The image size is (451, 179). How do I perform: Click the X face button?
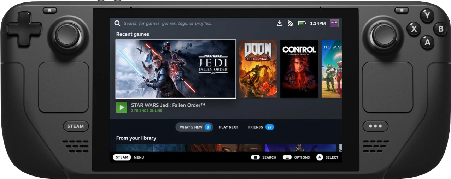(414, 29)
